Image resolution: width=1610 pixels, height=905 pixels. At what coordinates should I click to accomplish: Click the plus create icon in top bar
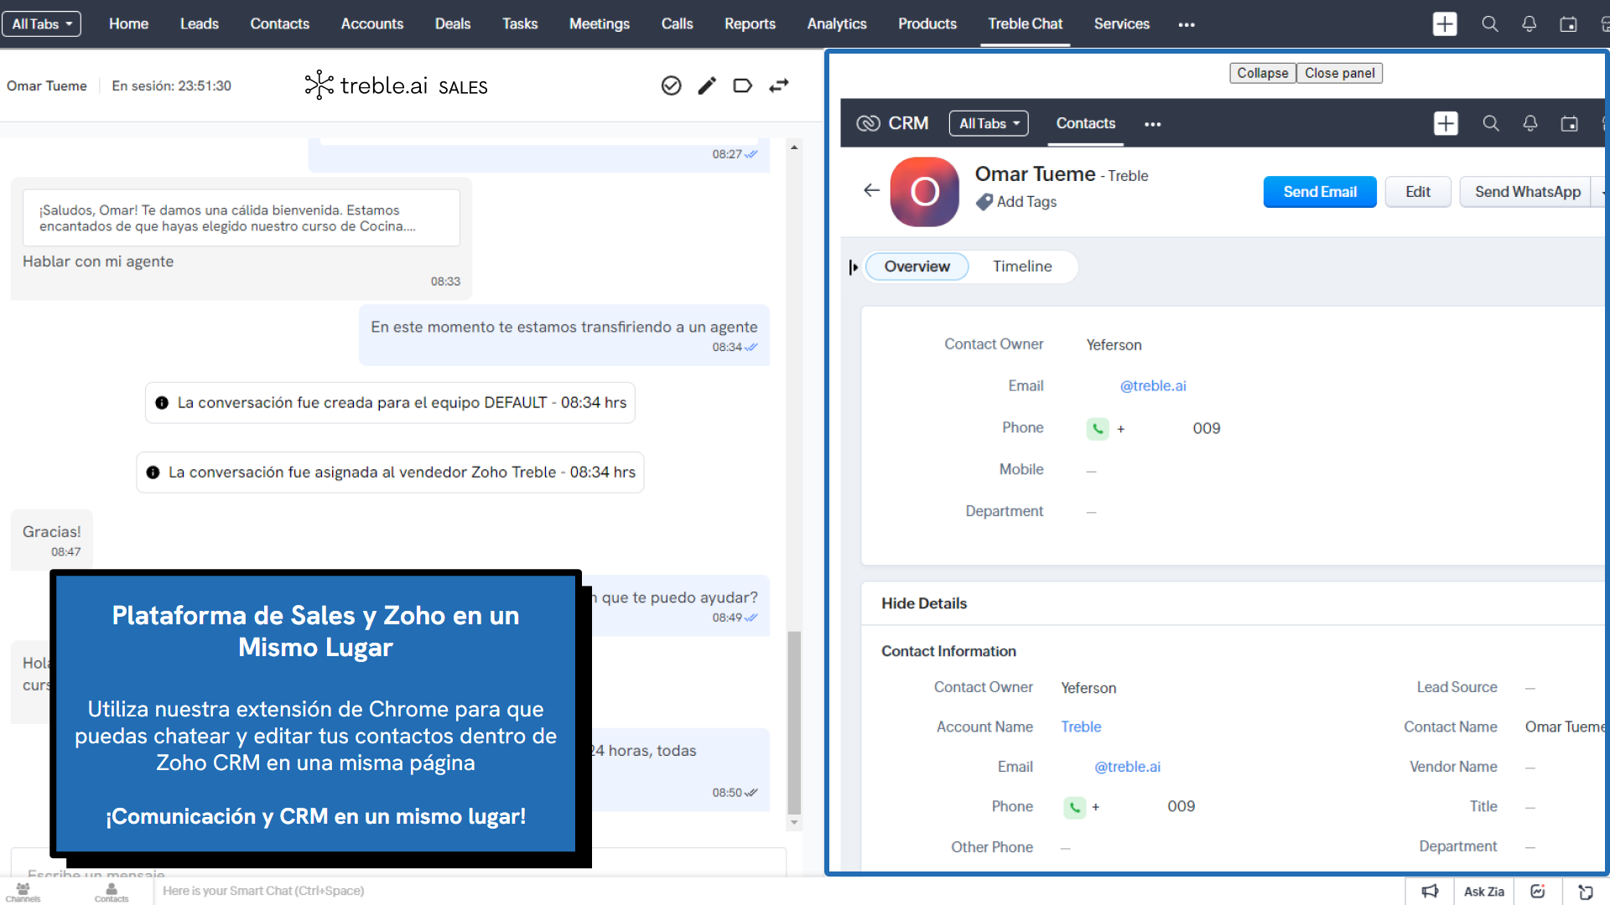point(1444,24)
